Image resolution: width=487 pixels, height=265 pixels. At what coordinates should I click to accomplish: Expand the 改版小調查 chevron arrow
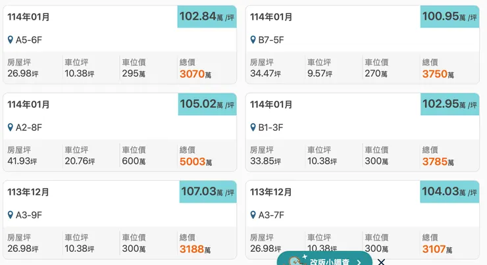point(359,261)
